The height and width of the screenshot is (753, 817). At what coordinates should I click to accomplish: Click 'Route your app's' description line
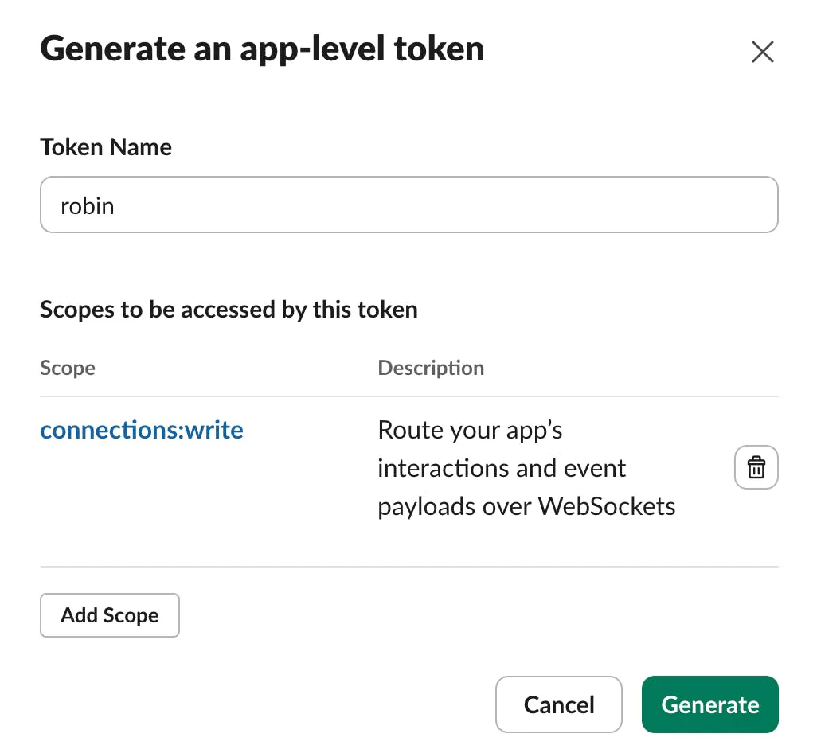(470, 430)
